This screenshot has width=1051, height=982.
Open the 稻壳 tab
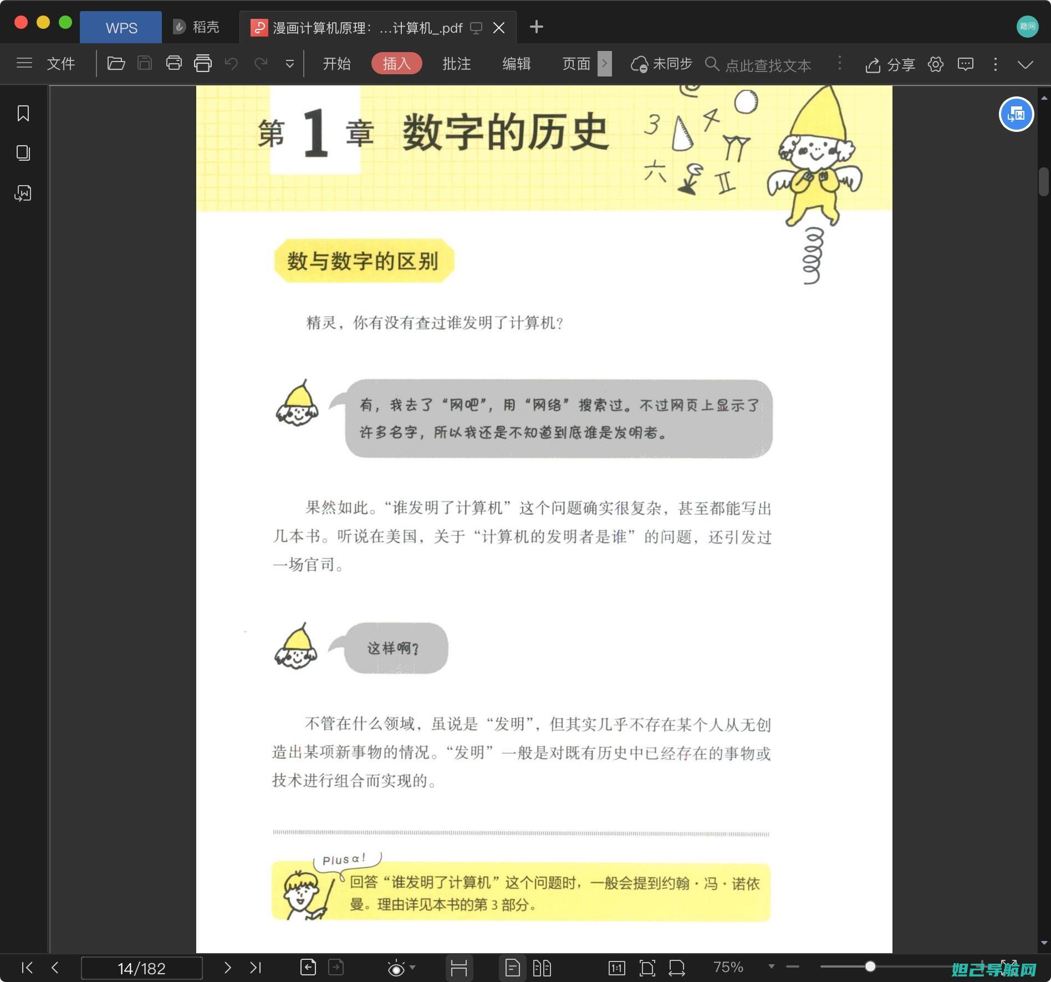[196, 27]
